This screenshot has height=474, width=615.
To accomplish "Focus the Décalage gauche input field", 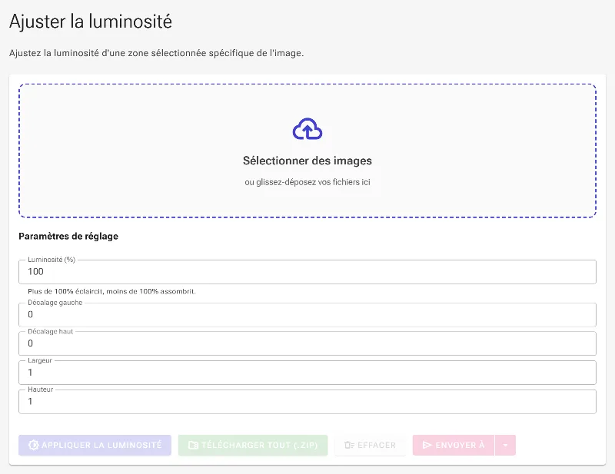I will (307, 314).
